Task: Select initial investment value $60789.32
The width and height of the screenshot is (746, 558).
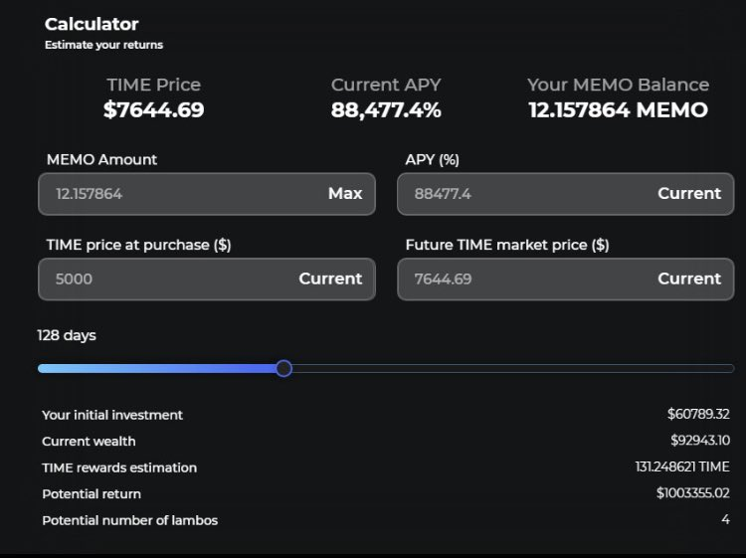Action: (x=698, y=414)
